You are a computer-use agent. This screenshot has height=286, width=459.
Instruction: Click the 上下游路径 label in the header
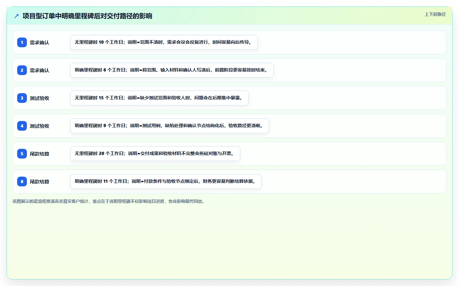[x=435, y=14]
